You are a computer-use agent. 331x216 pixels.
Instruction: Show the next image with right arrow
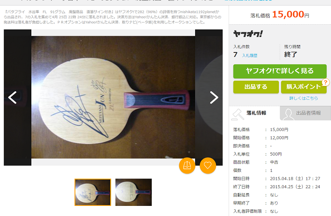[x=214, y=97]
